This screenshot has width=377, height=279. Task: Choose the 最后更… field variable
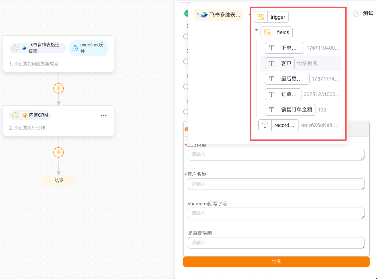point(289,79)
